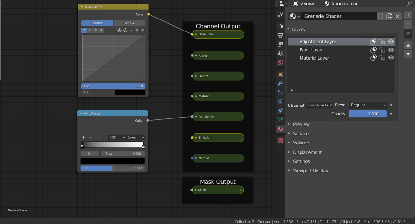Image resolution: width=415 pixels, height=224 pixels.
Task: Switch RGB Curves to Standard tone
Action: click(97, 23)
